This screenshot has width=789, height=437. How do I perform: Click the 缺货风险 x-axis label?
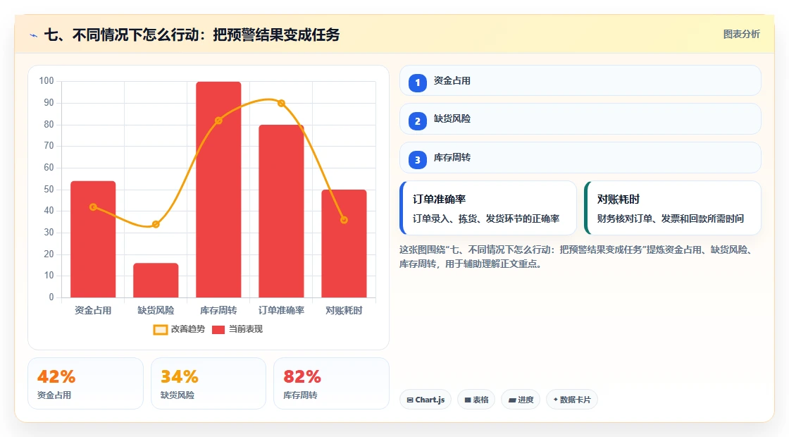[156, 311]
